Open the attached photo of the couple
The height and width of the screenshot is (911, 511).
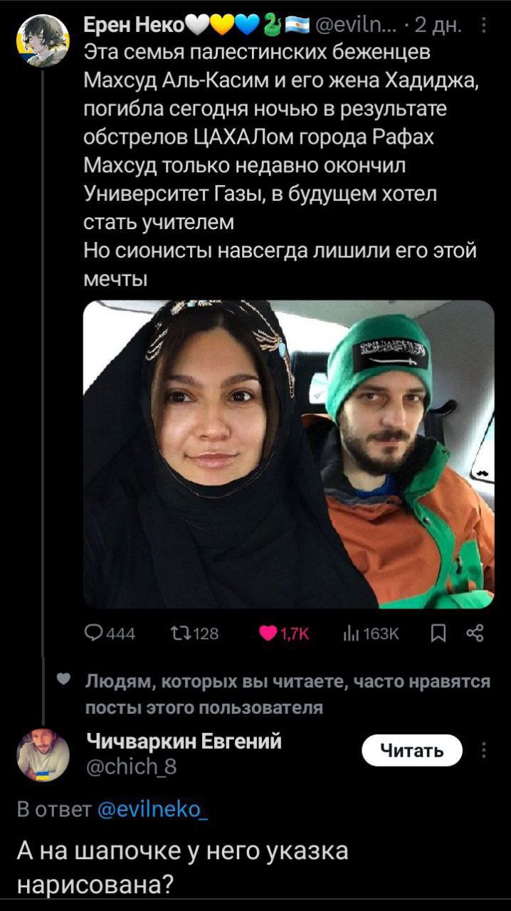click(289, 454)
